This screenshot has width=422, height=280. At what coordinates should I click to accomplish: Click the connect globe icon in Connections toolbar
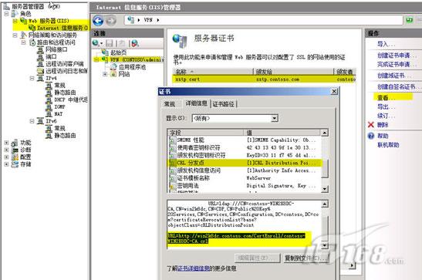click(x=96, y=43)
